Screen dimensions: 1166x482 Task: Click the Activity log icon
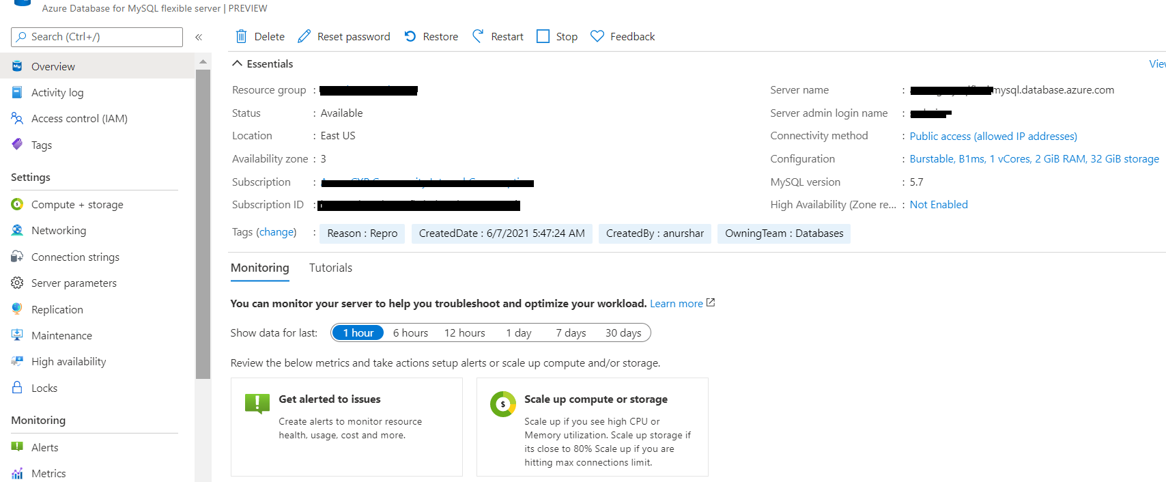tap(17, 92)
